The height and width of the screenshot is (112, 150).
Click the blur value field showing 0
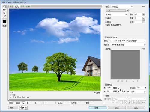tap(139, 18)
